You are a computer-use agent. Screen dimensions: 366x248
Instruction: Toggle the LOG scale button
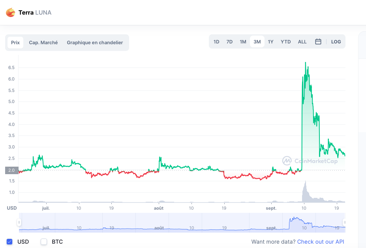click(336, 41)
